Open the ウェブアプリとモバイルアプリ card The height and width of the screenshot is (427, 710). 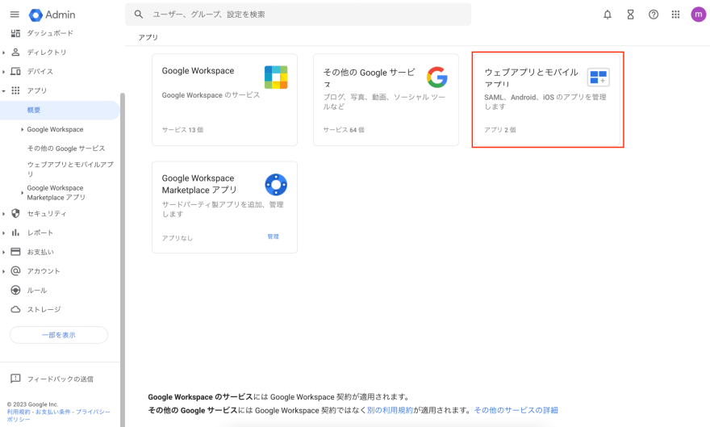pos(547,99)
